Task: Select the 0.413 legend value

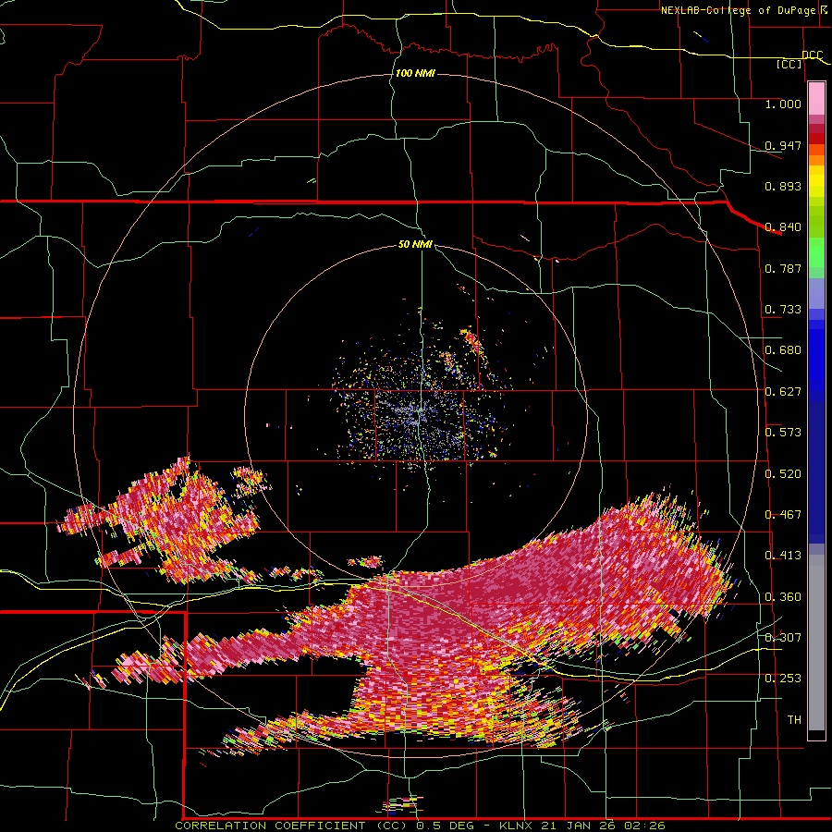Action: tap(783, 556)
